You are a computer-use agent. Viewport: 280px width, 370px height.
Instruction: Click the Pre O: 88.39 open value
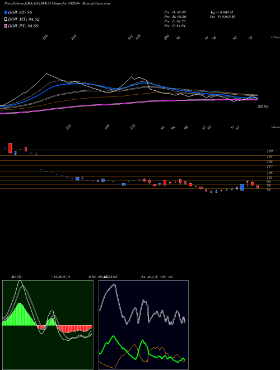click(175, 12)
